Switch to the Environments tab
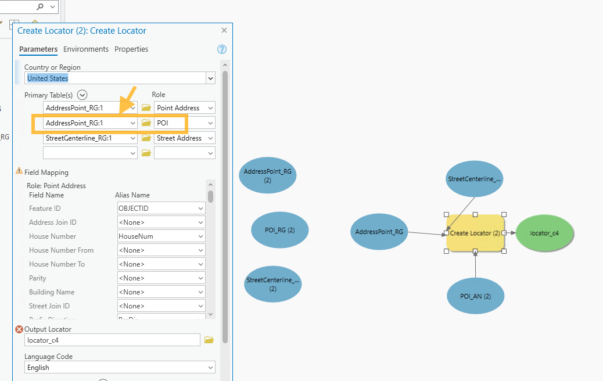603x381 pixels. tap(86, 49)
